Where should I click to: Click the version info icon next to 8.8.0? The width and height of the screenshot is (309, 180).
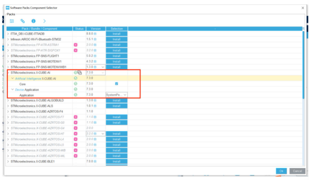click(95, 34)
